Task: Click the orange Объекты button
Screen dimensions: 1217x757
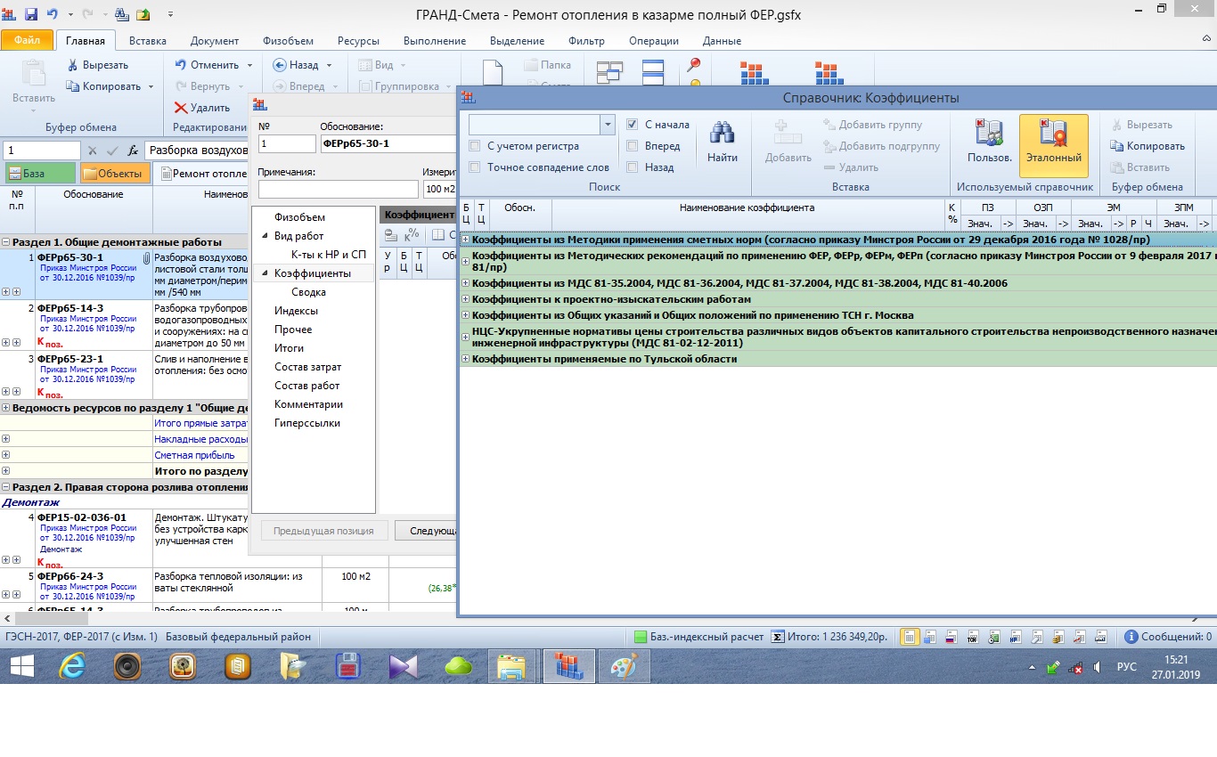Action: point(116,174)
